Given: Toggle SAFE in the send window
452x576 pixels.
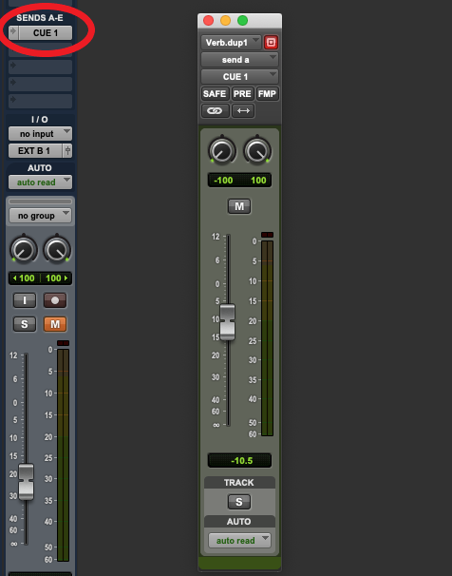Looking at the screenshot, I should [x=215, y=94].
